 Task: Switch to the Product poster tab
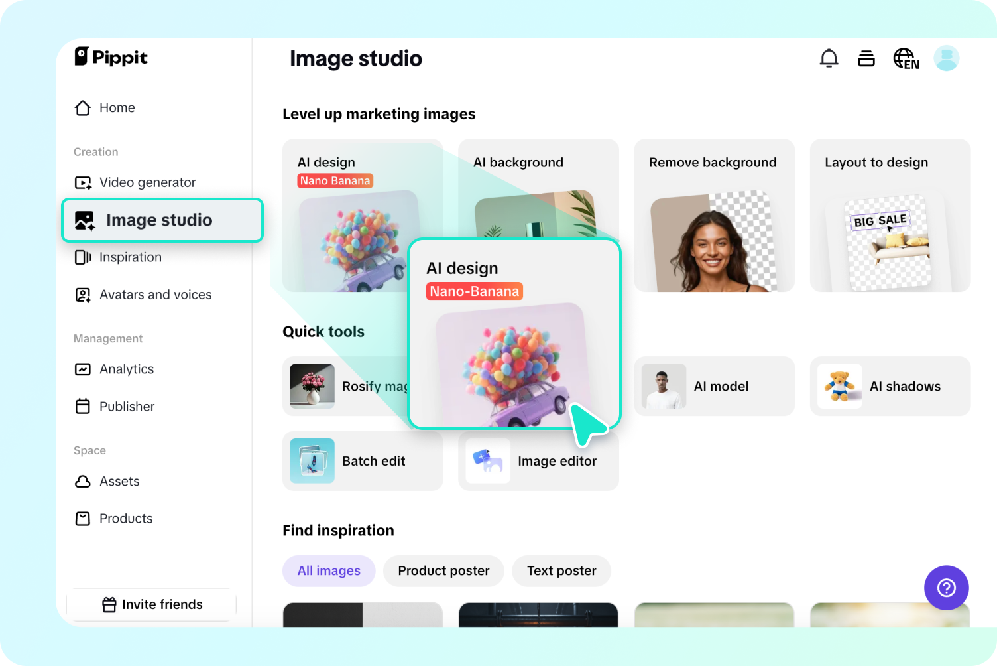443,570
